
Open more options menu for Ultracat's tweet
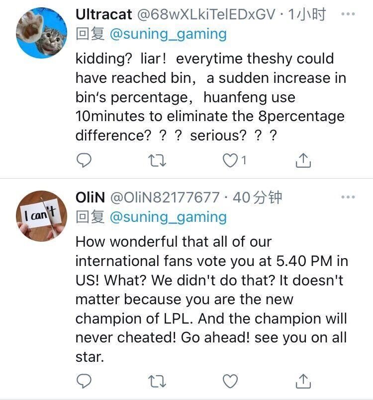click(348, 14)
